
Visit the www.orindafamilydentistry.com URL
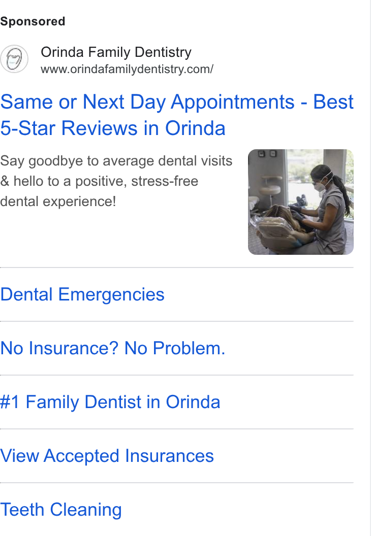127,69
